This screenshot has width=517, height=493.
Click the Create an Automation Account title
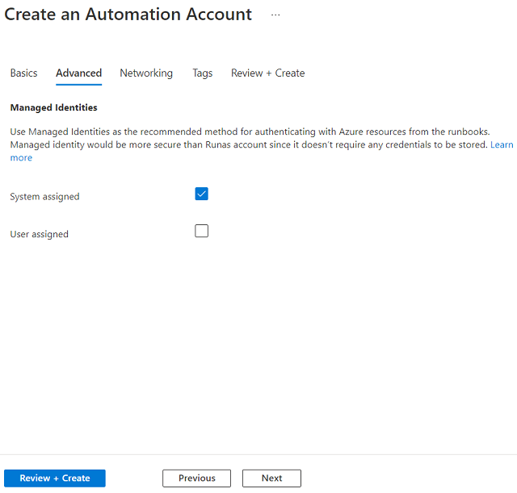(128, 15)
